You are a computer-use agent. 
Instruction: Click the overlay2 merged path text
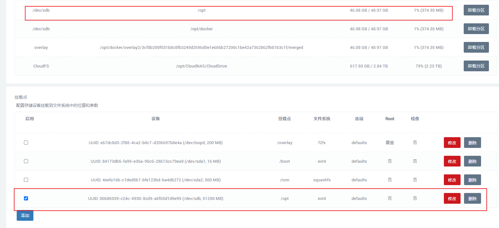pos(201,48)
